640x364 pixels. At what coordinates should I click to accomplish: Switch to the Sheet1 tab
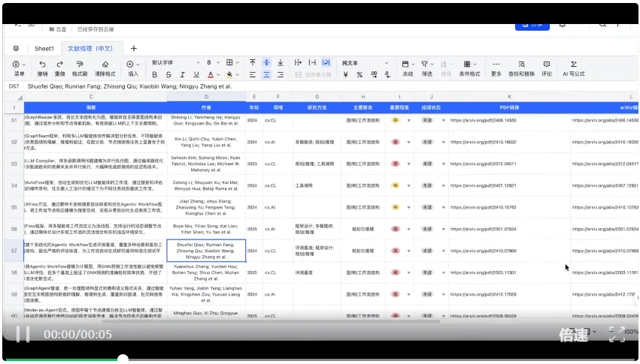coord(44,49)
